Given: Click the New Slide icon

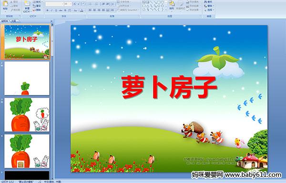Looking at the screenshot, I should (x=27, y=4).
